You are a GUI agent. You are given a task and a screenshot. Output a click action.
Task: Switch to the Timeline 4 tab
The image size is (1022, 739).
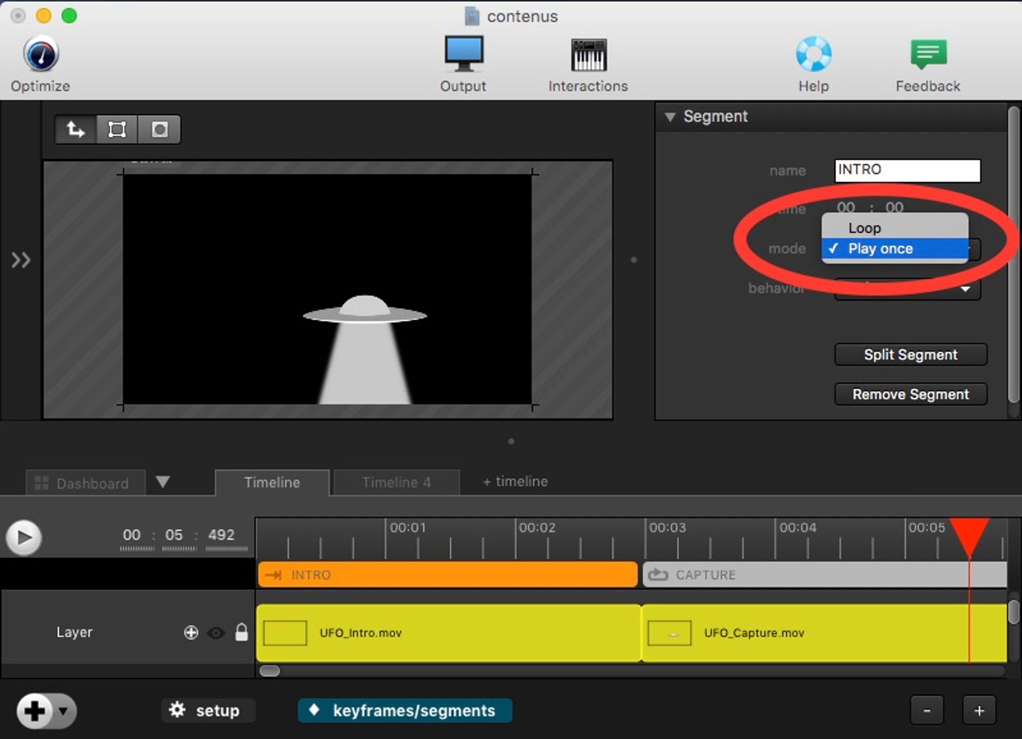[396, 482]
